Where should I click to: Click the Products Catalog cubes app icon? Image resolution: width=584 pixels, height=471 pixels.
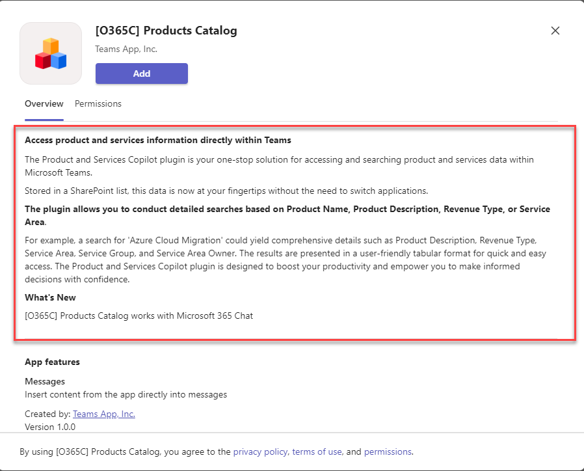[x=51, y=53]
